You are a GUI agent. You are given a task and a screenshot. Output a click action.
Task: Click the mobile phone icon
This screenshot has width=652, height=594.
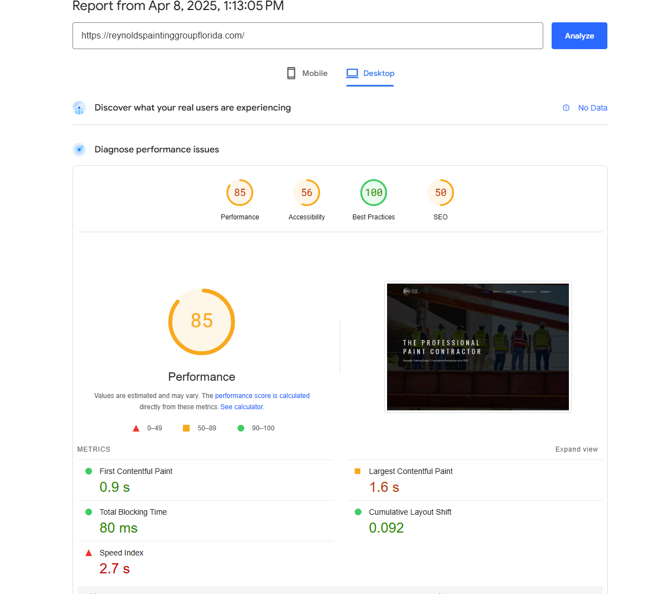coord(291,73)
